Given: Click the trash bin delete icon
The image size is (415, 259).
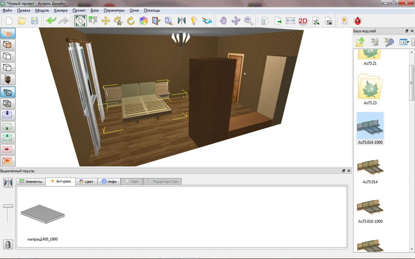Looking at the screenshot, I should click(x=8, y=244).
